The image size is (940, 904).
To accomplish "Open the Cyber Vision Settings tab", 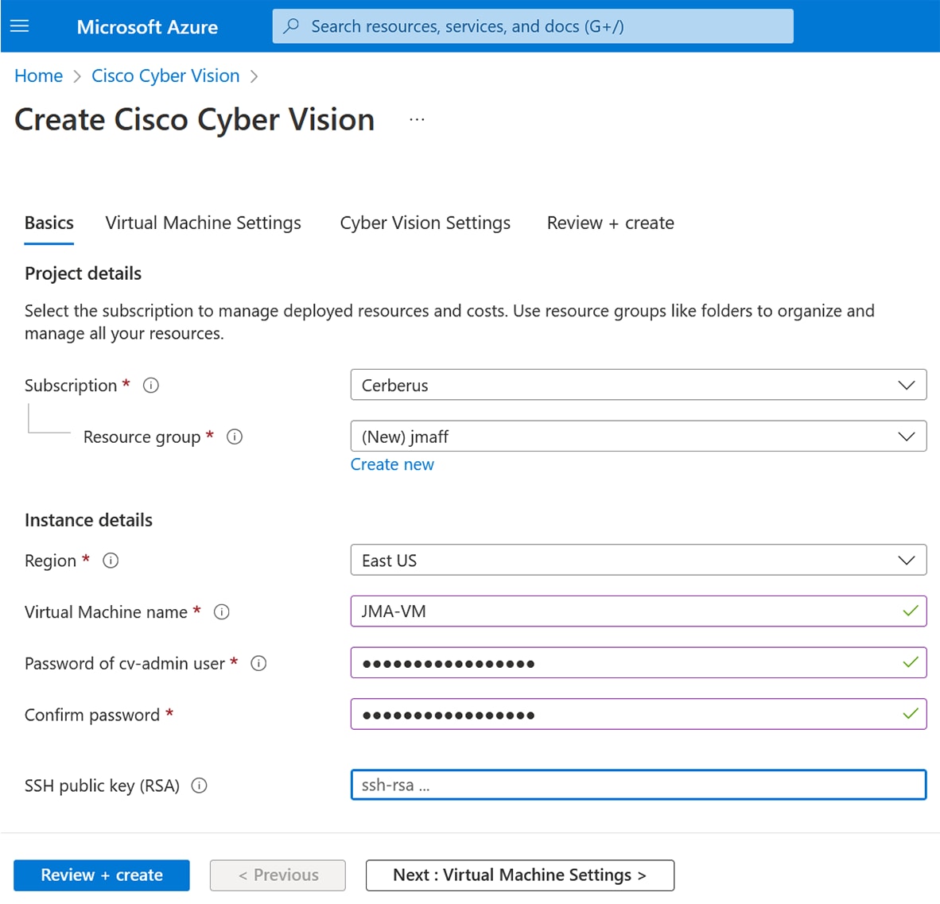I will click(x=425, y=223).
